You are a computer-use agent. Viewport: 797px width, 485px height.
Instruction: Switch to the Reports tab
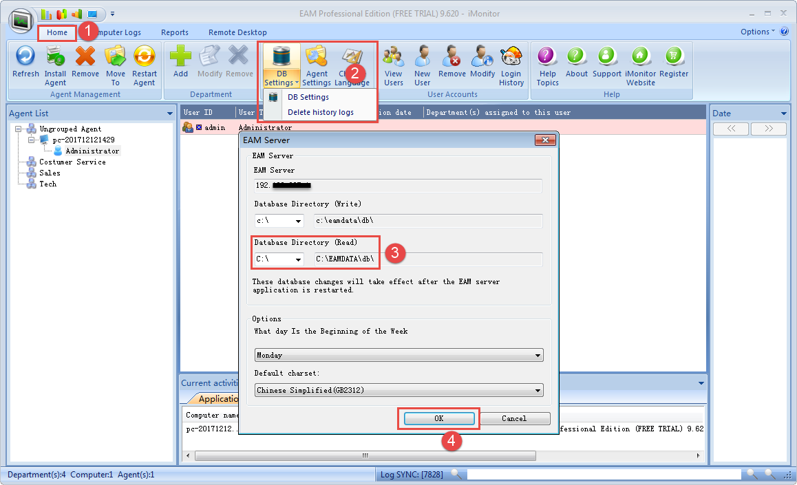[175, 32]
